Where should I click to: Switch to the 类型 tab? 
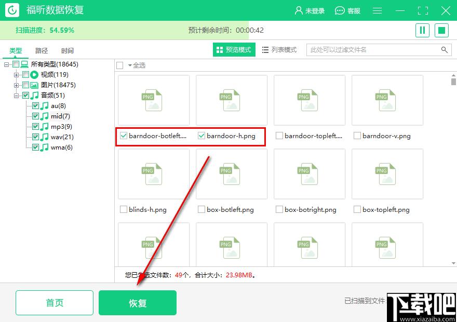point(16,51)
